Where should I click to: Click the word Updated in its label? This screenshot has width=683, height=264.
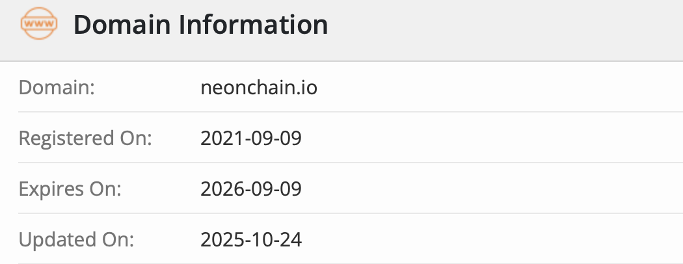click(53, 240)
